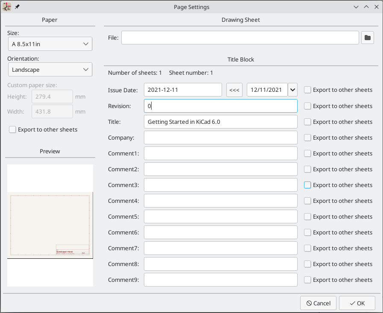Click the OK button
Screen dimensions: 383x313
coord(357,303)
